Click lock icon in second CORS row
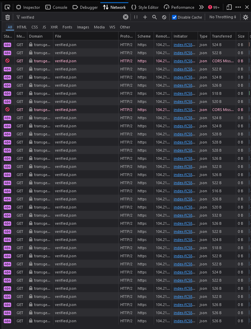Screen dimensions: 251x329 pyautogui.click(x=31, y=109)
